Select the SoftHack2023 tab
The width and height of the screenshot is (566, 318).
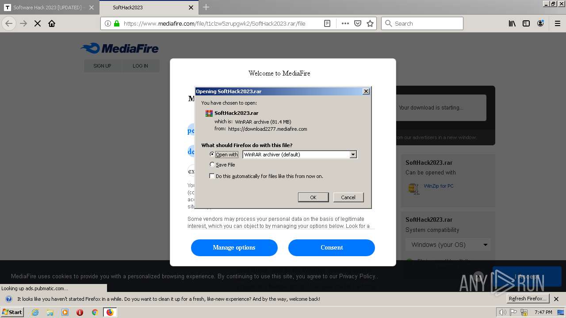(x=128, y=8)
